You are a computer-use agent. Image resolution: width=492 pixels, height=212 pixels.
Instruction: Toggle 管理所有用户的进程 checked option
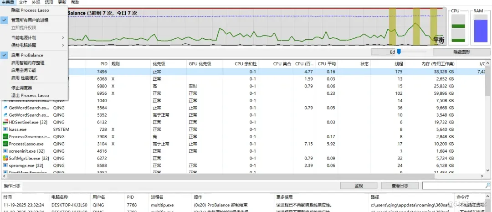tap(34, 20)
